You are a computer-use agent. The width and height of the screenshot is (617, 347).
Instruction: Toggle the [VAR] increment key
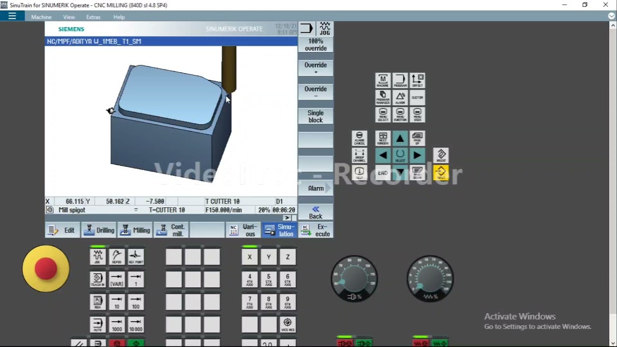point(117,279)
